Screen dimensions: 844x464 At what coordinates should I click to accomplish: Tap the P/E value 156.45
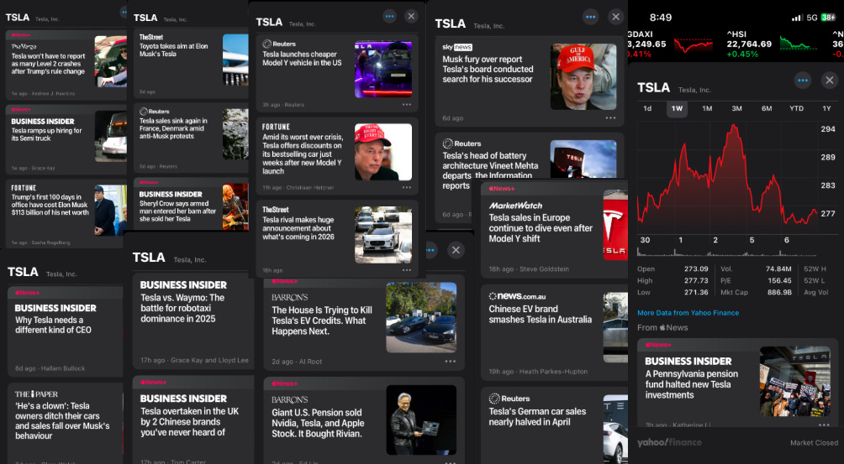click(x=779, y=280)
